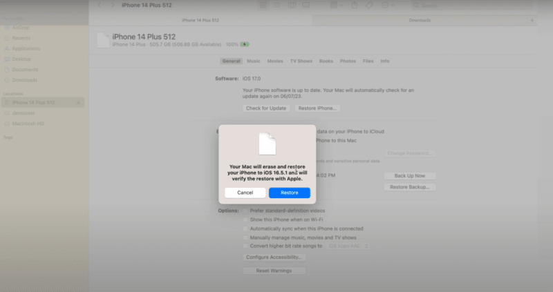The height and width of the screenshot is (292, 553).
Task: Click the Finder Search field
Action: point(473,6)
